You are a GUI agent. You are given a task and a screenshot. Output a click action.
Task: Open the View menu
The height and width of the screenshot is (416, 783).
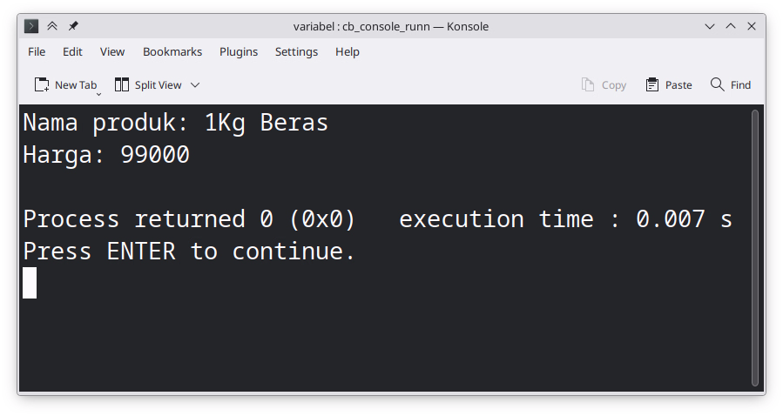tap(112, 51)
